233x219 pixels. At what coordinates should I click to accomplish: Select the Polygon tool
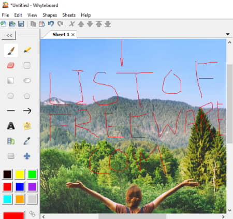[27, 96]
